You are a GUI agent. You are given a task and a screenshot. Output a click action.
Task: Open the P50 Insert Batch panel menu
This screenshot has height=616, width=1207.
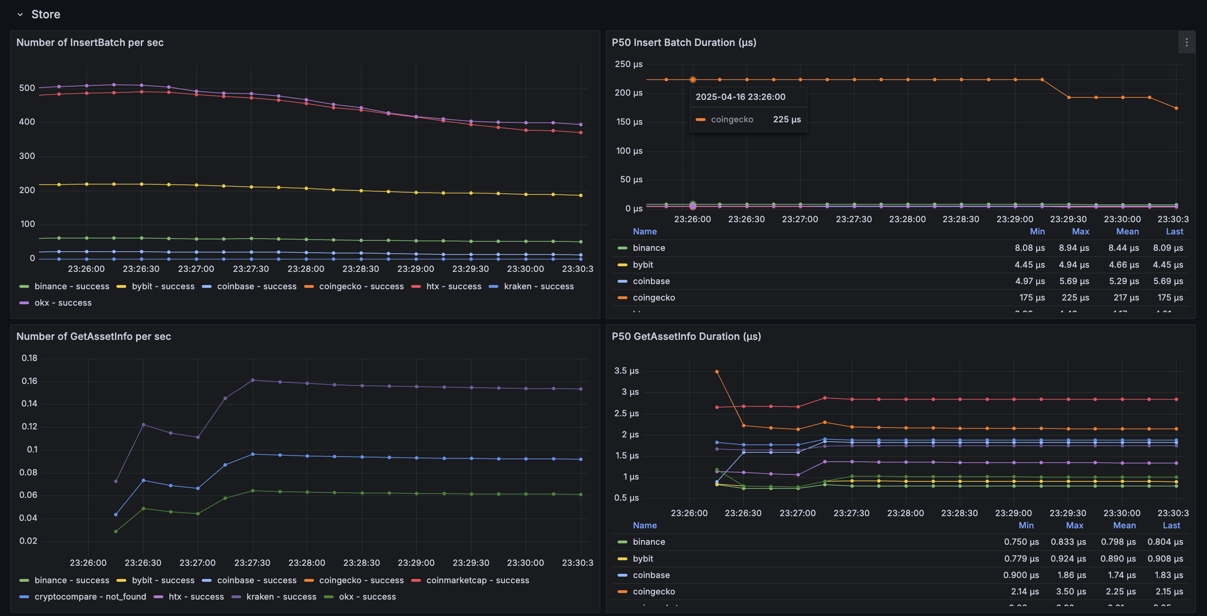(1187, 43)
